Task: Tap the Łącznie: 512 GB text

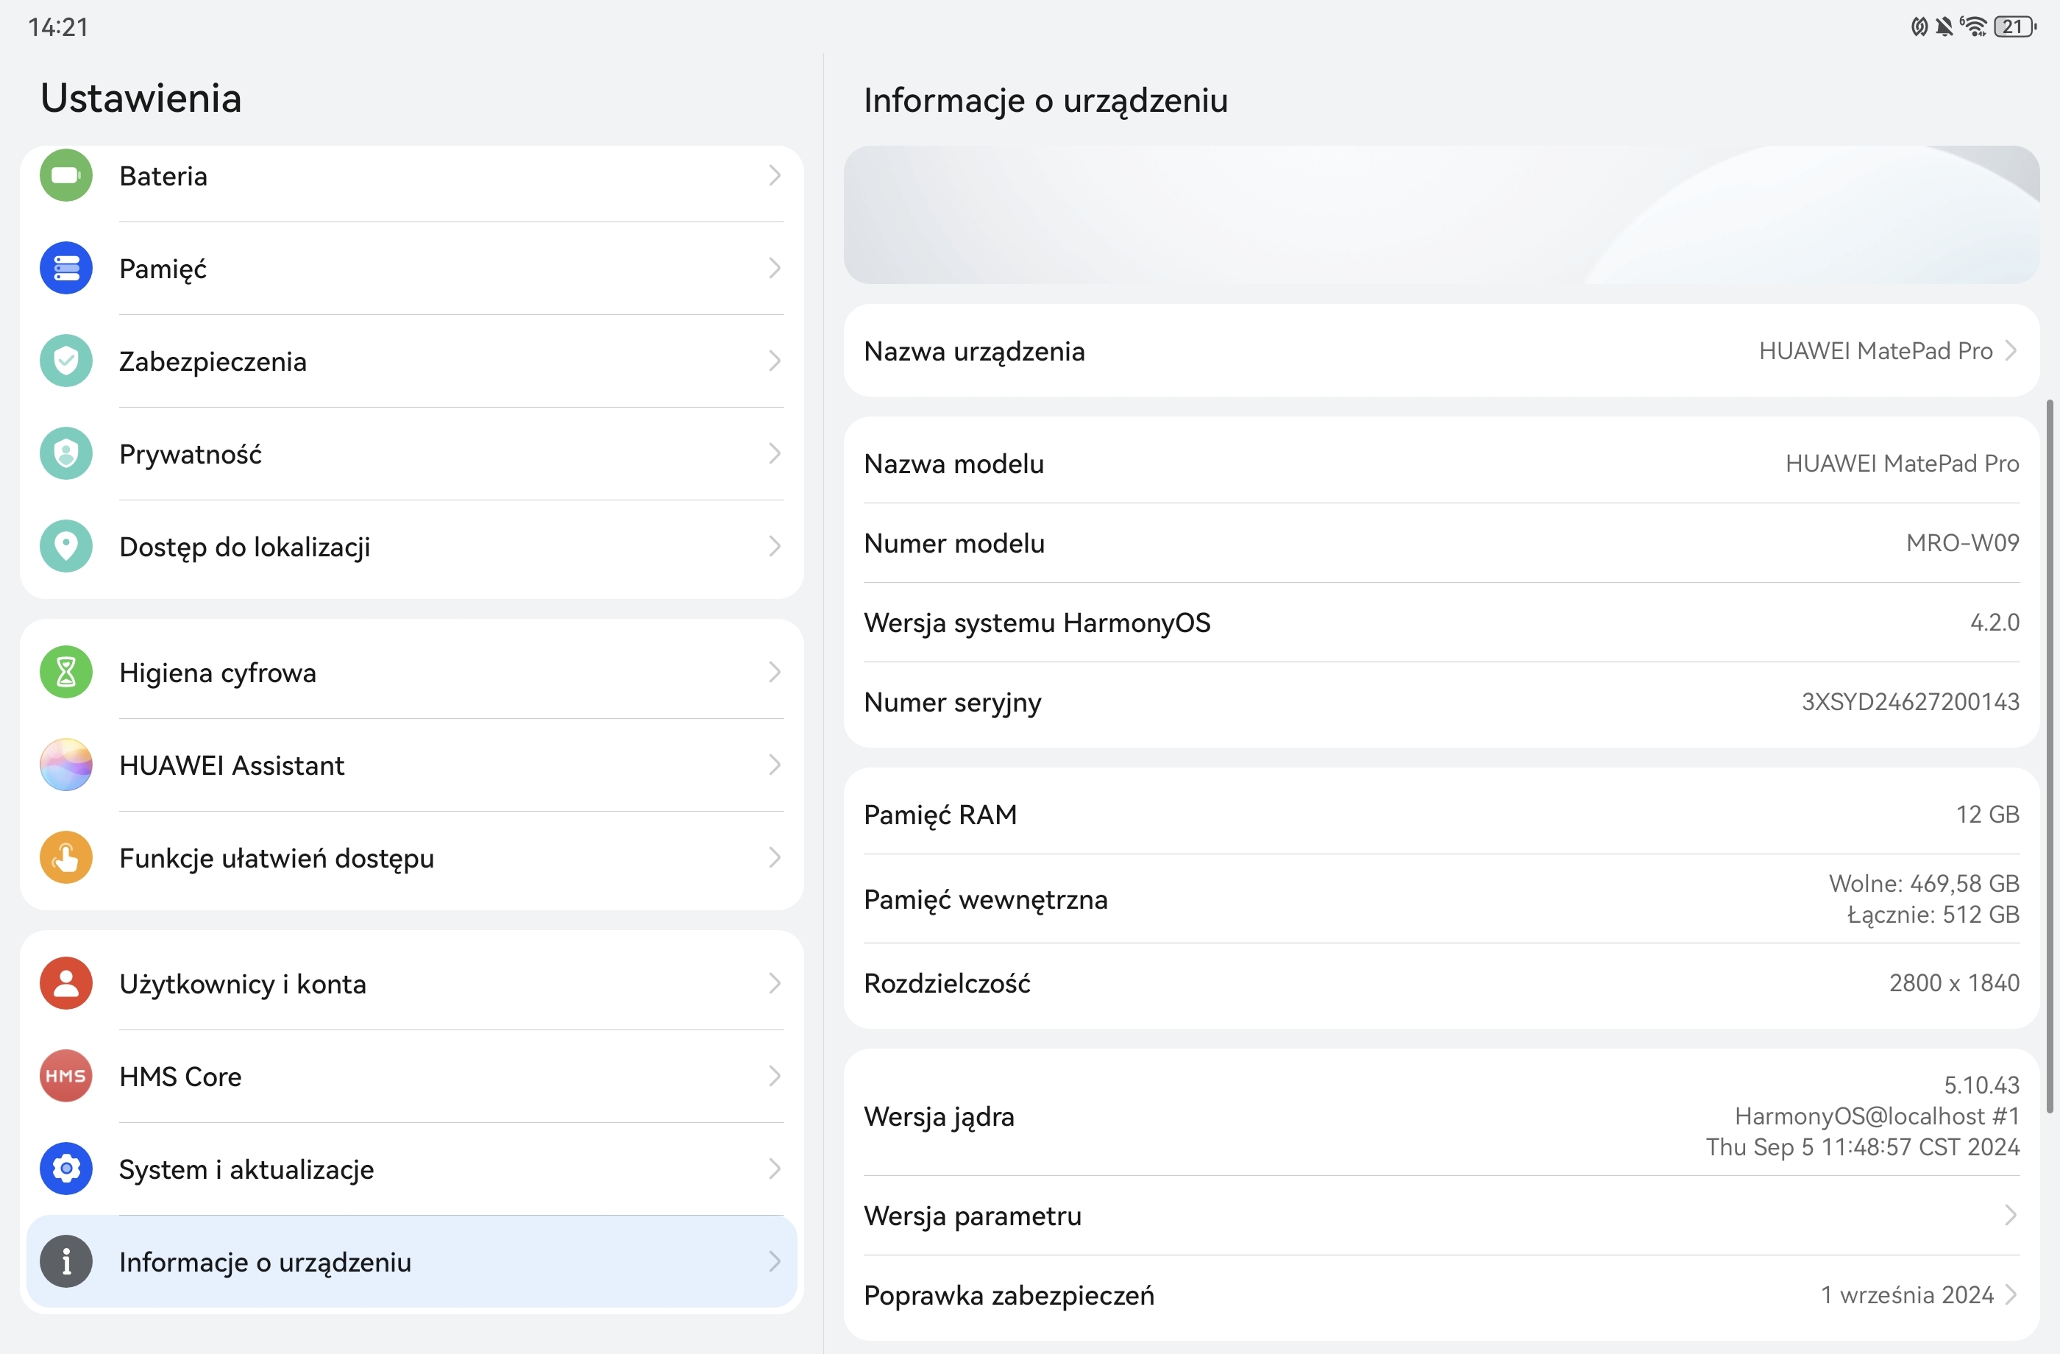Action: (1933, 914)
